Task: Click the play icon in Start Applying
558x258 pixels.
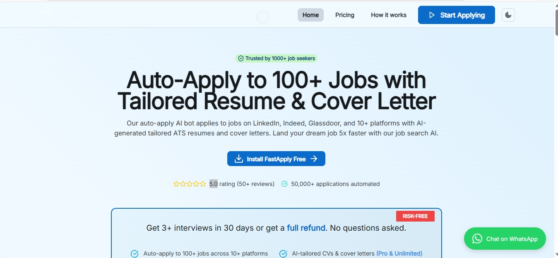Action: pos(432,15)
